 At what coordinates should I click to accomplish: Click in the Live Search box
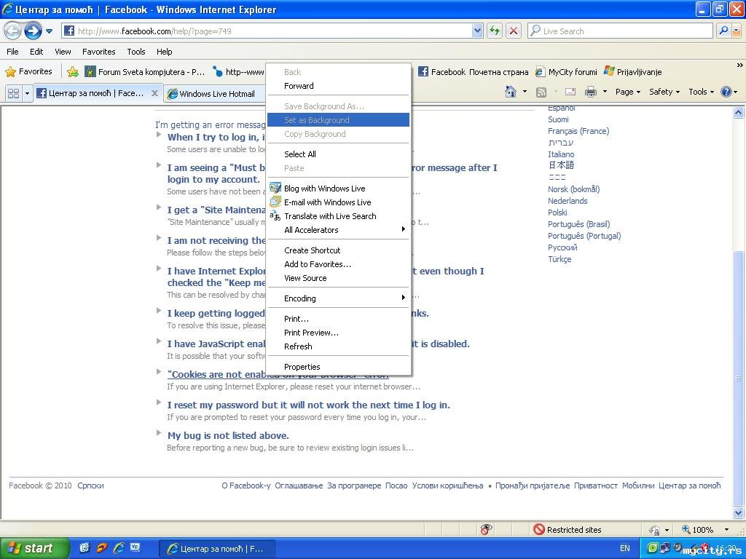[x=620, y=31]
